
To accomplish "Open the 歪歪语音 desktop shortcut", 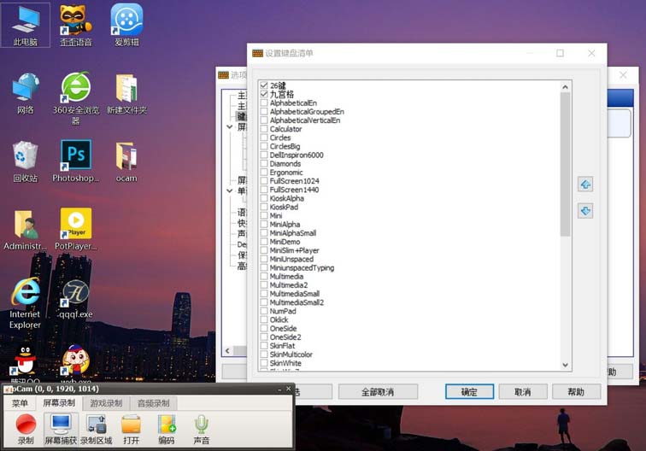I will coord(76,25).
